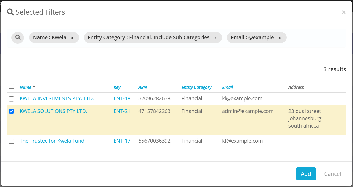
Task: Toggle the select-all checkbox in the table header
Action: [x=11, y=86]
